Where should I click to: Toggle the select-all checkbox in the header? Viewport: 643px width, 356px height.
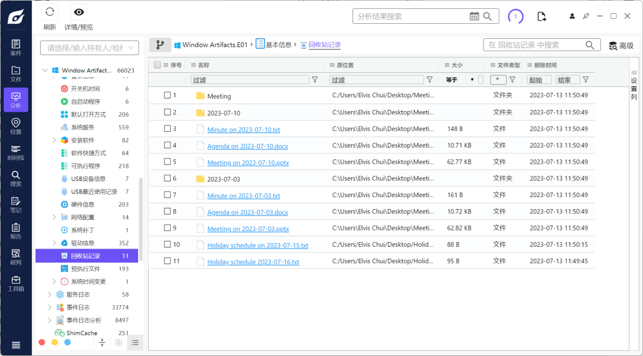click(x=158, y=65)
